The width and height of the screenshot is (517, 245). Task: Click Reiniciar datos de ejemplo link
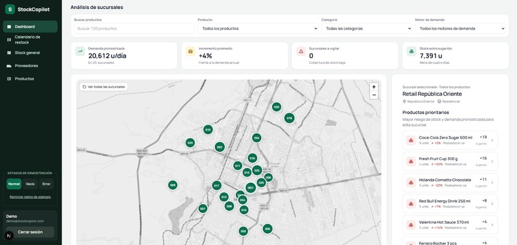tap(30, 197)
